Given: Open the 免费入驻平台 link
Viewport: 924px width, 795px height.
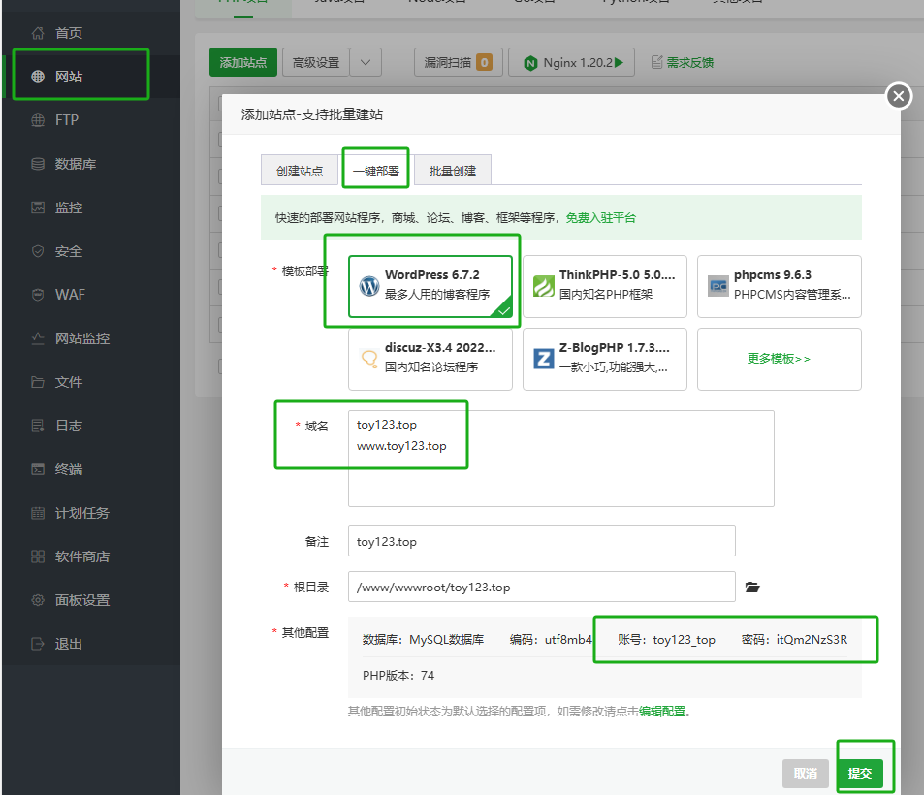Looking at the screenshot, I should 601,218.
